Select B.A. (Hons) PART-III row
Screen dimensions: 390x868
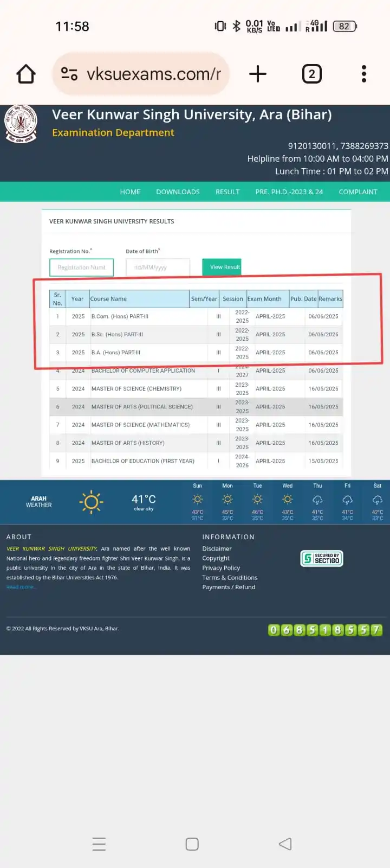coord(196,353)
